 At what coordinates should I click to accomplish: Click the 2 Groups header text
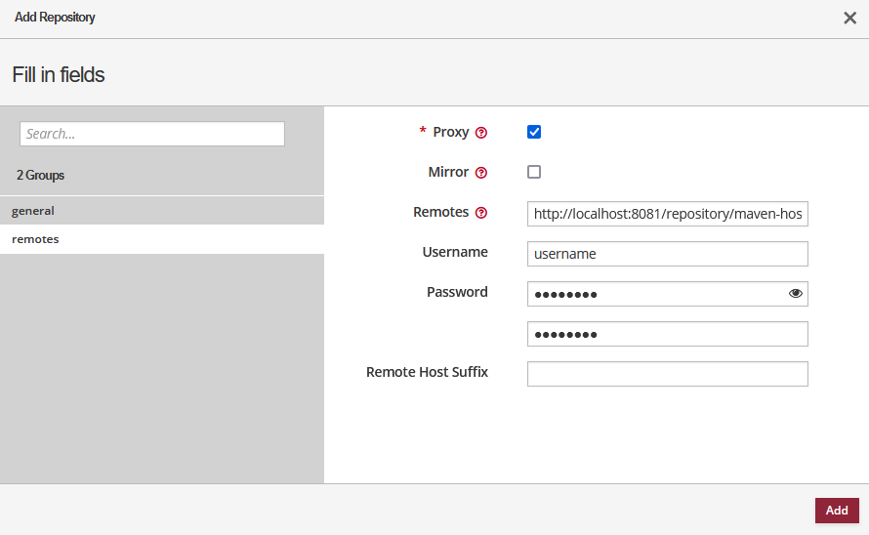(40, 176)
